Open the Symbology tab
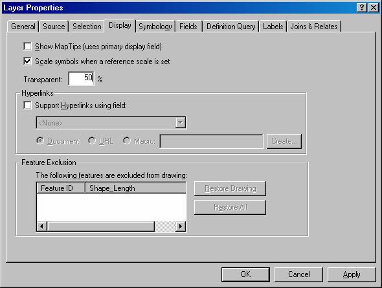382x288 pixels. click(155, 27)
